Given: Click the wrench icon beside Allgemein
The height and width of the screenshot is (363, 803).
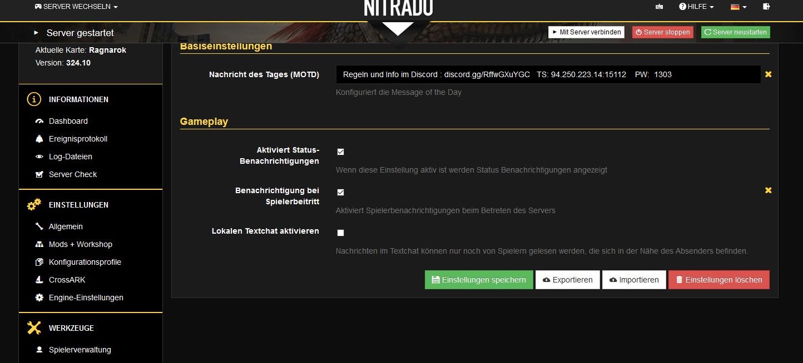Looking at the screenshot, I should coord(39,226).
